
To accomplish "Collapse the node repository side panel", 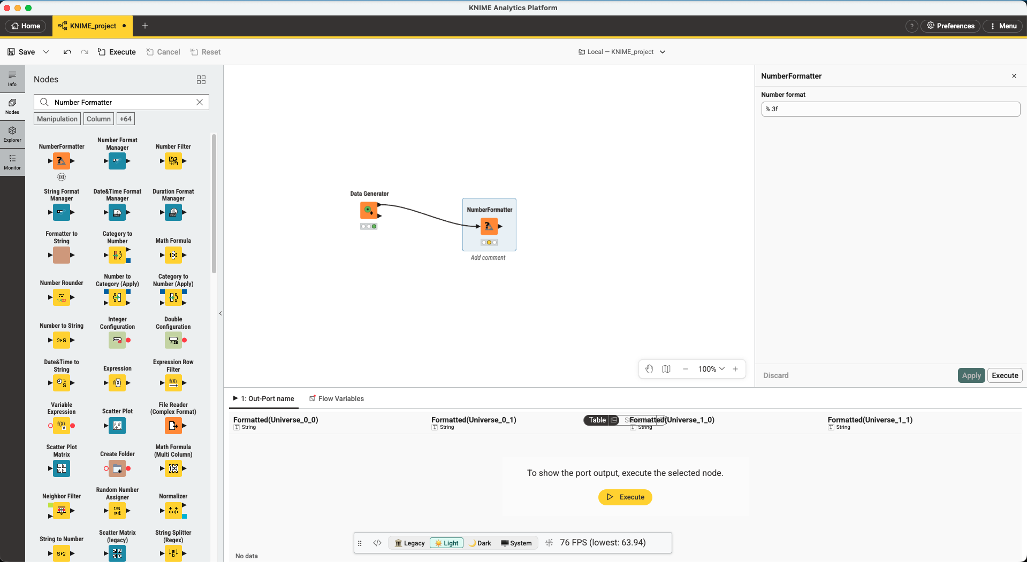I will tap(220, 313).
